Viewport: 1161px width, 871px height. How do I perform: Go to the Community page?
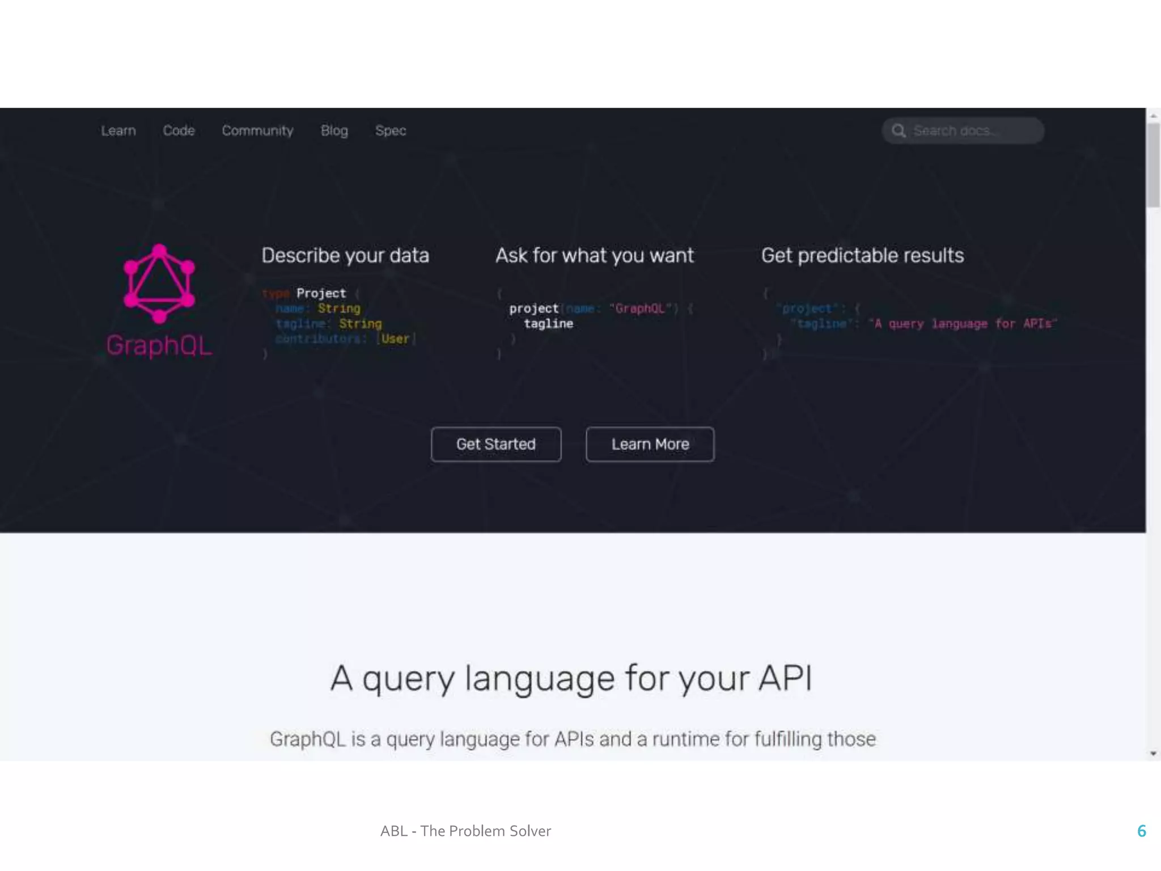(x=257, y=130)
